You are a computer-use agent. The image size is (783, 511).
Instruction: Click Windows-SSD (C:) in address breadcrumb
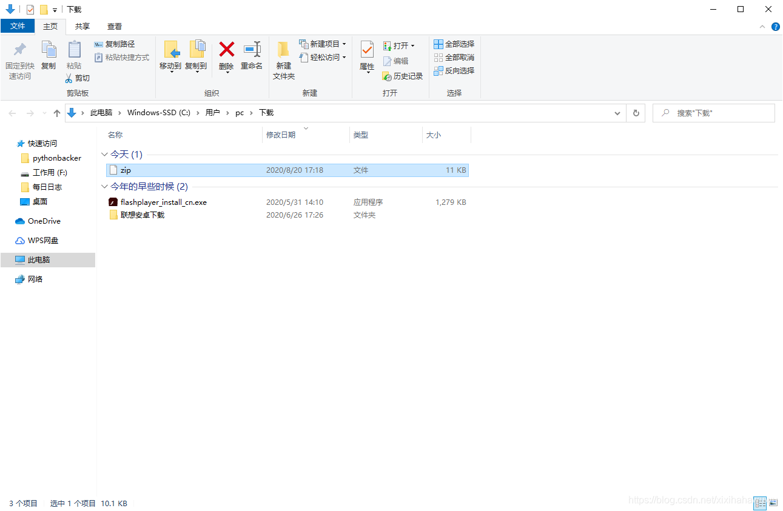tap(159, 113)
